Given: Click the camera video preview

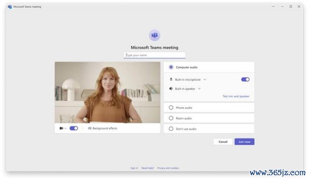Looking at the screenshot, I should click(107, 92).
